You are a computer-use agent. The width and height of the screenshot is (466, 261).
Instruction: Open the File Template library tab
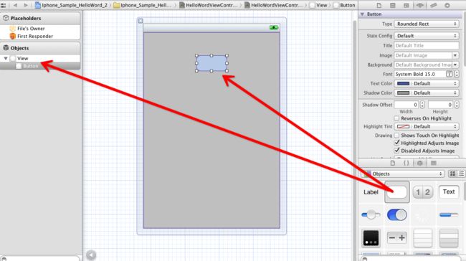click(393, 163)
